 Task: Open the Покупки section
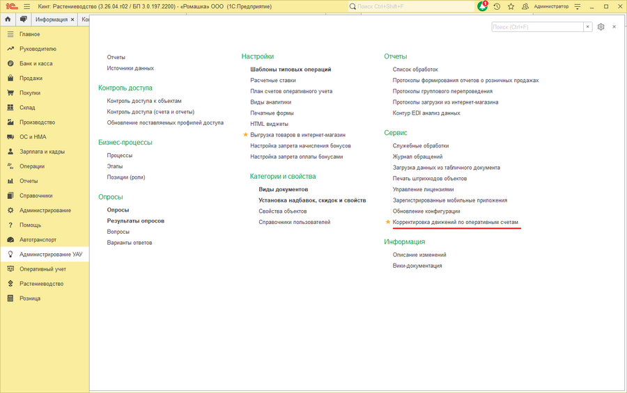pyautogui.click(x=45, y=93)
